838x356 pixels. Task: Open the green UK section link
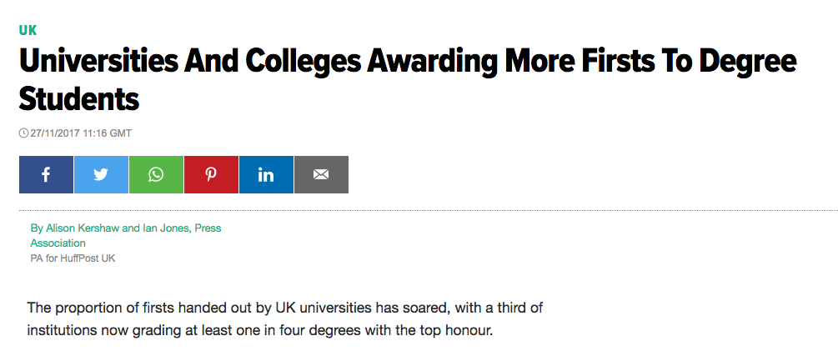click(x=28, y=30)
